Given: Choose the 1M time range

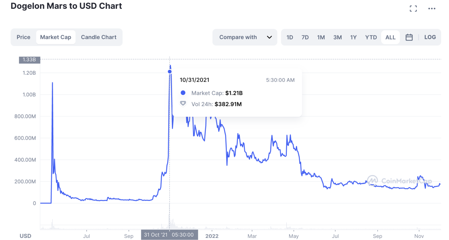Looking at the screenshot, I should tap(321, 37).
